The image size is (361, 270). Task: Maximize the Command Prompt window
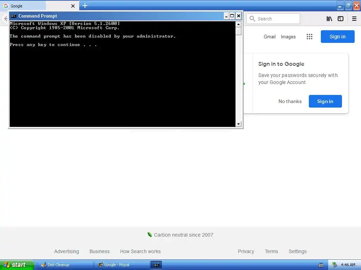tap(232, 16)
